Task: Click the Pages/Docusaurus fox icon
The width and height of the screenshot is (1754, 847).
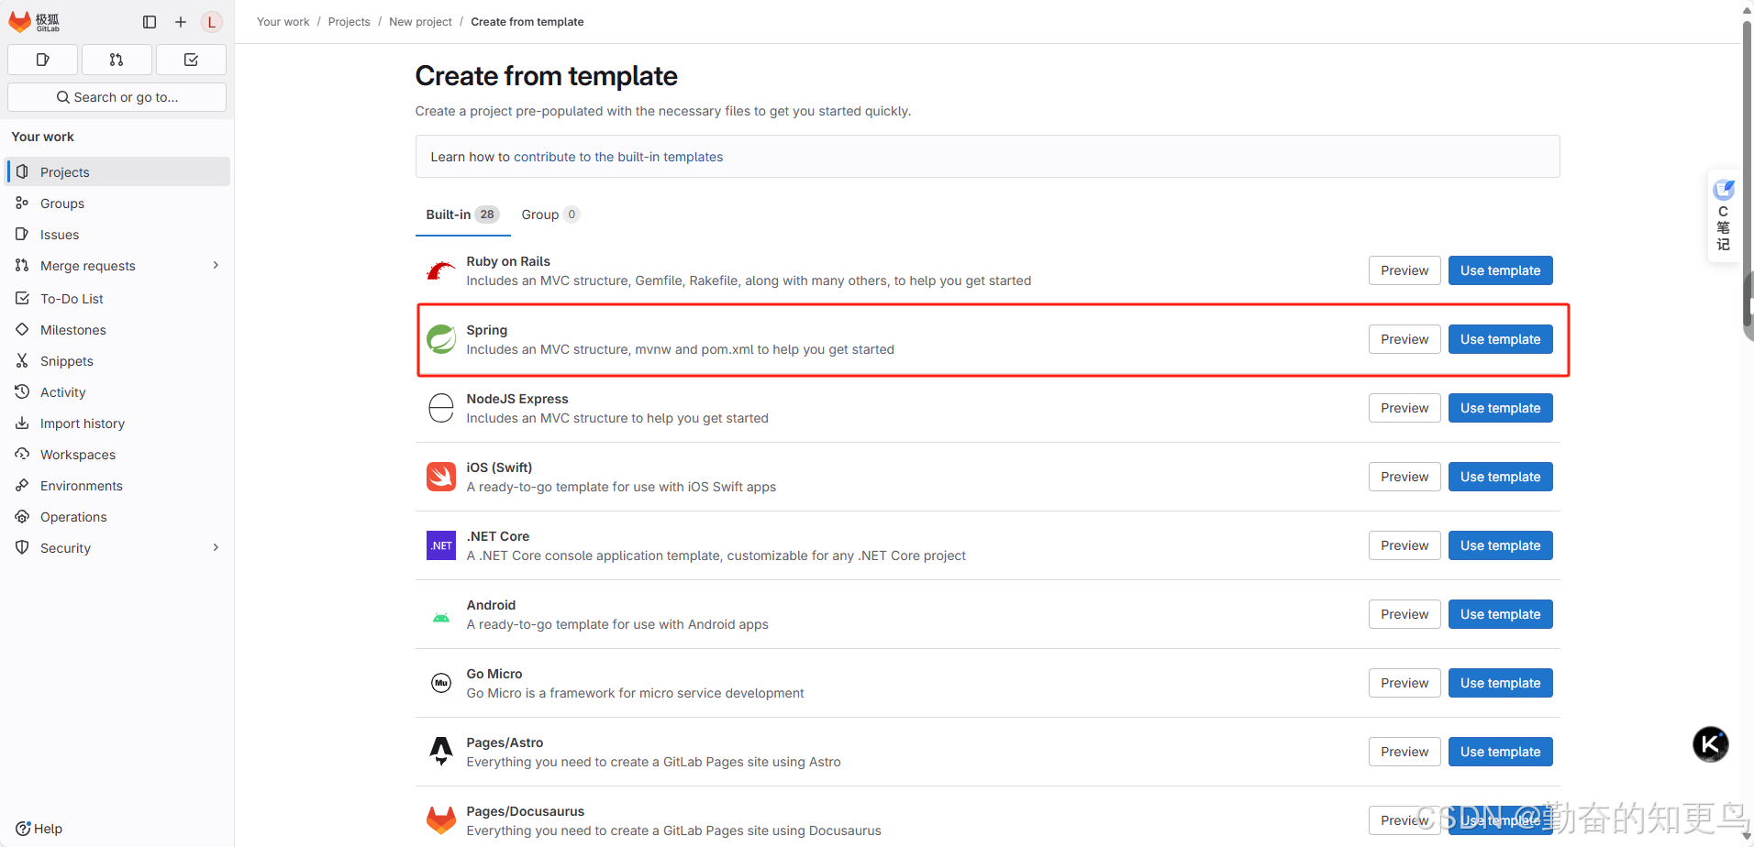Action: pyautogui.click(x=441, y=820)
